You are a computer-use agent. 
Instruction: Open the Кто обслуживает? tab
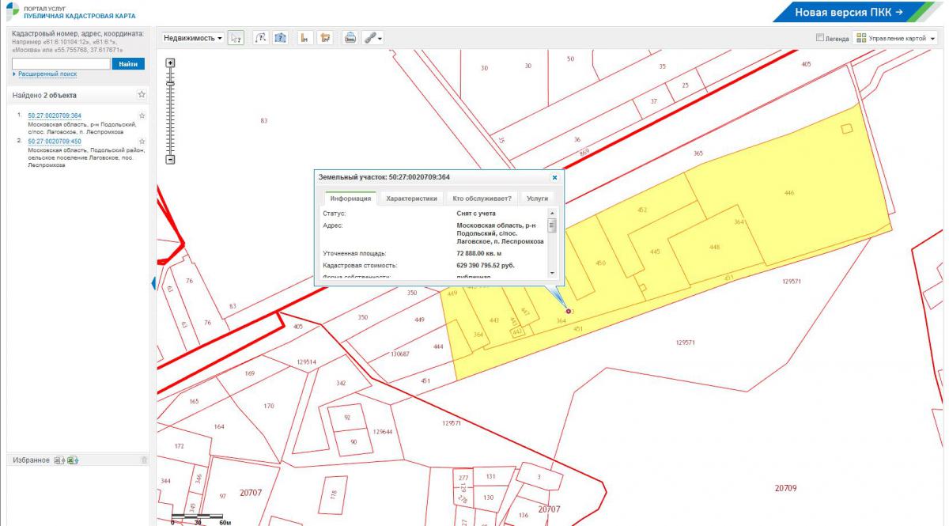(482, 199)
